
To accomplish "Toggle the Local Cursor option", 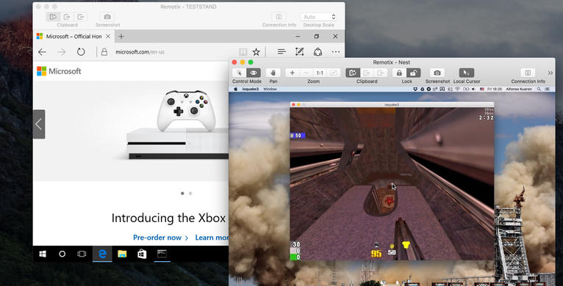I will (x=467, y=73).
